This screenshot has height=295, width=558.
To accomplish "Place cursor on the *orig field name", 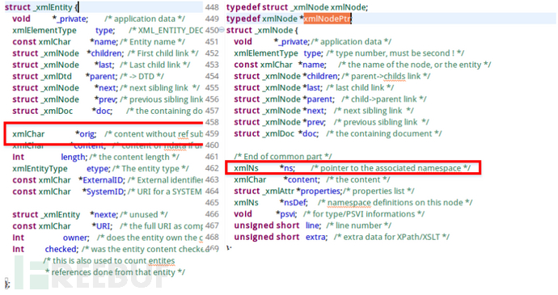I will pos(86,134).
